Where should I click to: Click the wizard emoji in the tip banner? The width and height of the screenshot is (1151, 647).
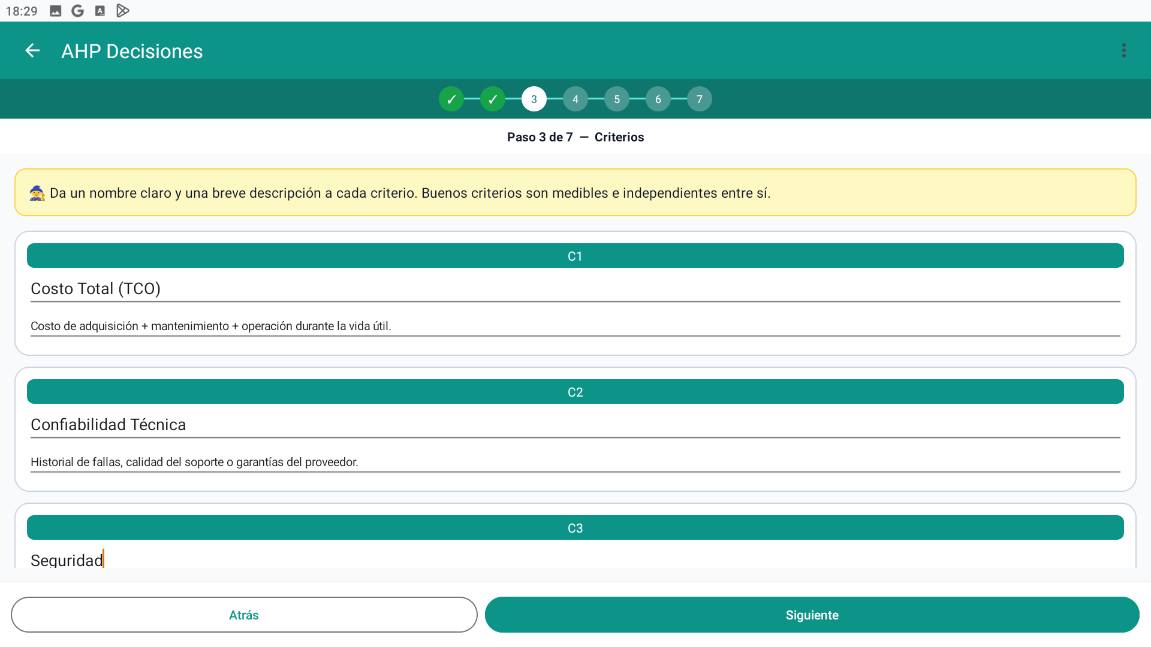coord(37,193)
